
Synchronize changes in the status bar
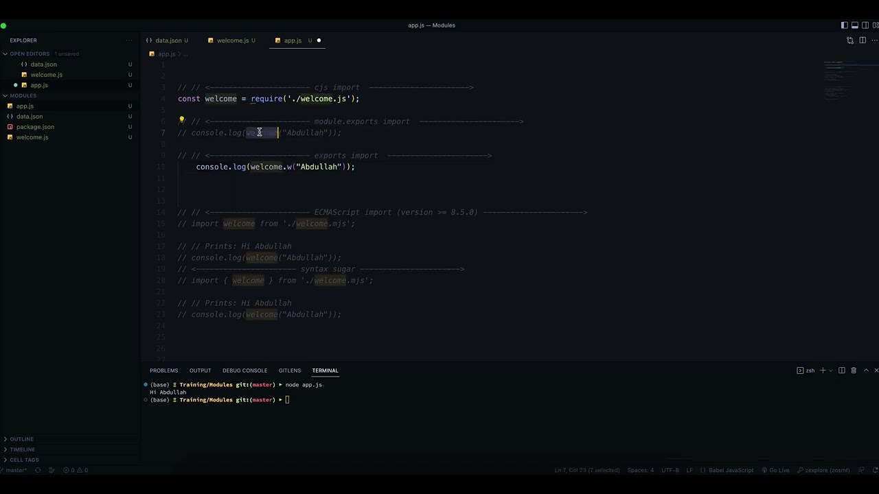coord(38,470)
